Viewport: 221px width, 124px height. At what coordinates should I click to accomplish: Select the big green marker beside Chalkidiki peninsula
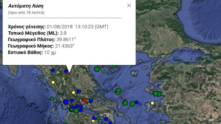tap(97, 69)
